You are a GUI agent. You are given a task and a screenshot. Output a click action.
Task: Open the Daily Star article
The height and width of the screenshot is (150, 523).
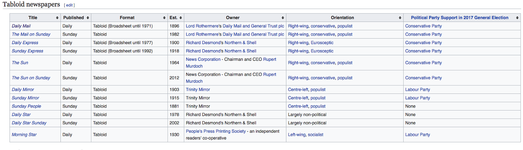21,115
